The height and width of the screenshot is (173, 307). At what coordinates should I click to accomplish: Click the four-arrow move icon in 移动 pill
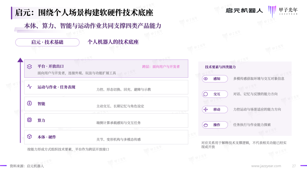pyautogui.click(x=206, y=110)
